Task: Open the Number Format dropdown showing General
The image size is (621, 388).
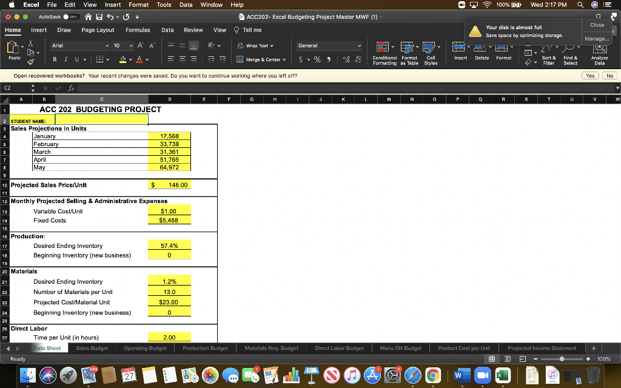Action: pyautogui.click(x=329, y=45)
